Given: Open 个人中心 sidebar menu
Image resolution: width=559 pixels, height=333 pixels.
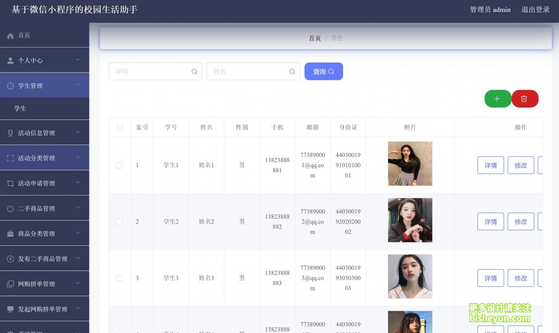Looking at the screenshot, I should tap(44, 60).
